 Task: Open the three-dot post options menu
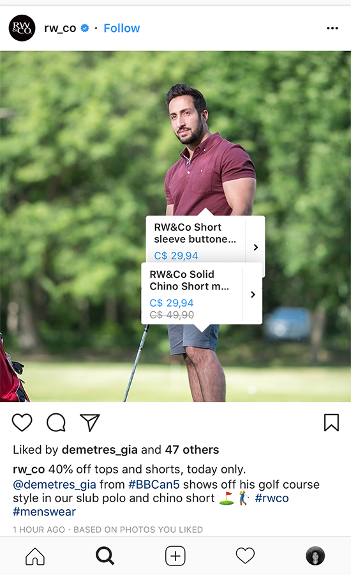coord(332,28)
